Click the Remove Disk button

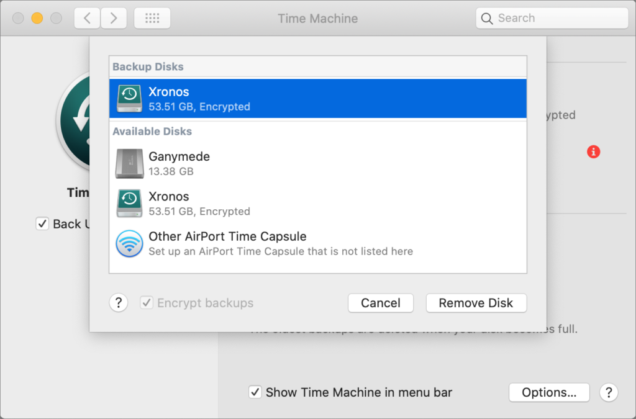(x=476, y=303)
